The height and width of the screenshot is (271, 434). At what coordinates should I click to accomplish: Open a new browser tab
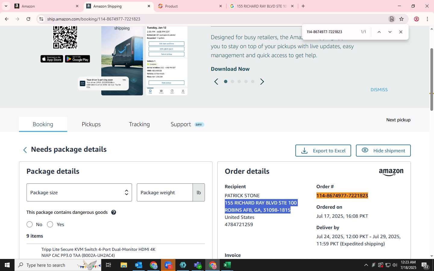pyautogui.click(x=303, y=6)
